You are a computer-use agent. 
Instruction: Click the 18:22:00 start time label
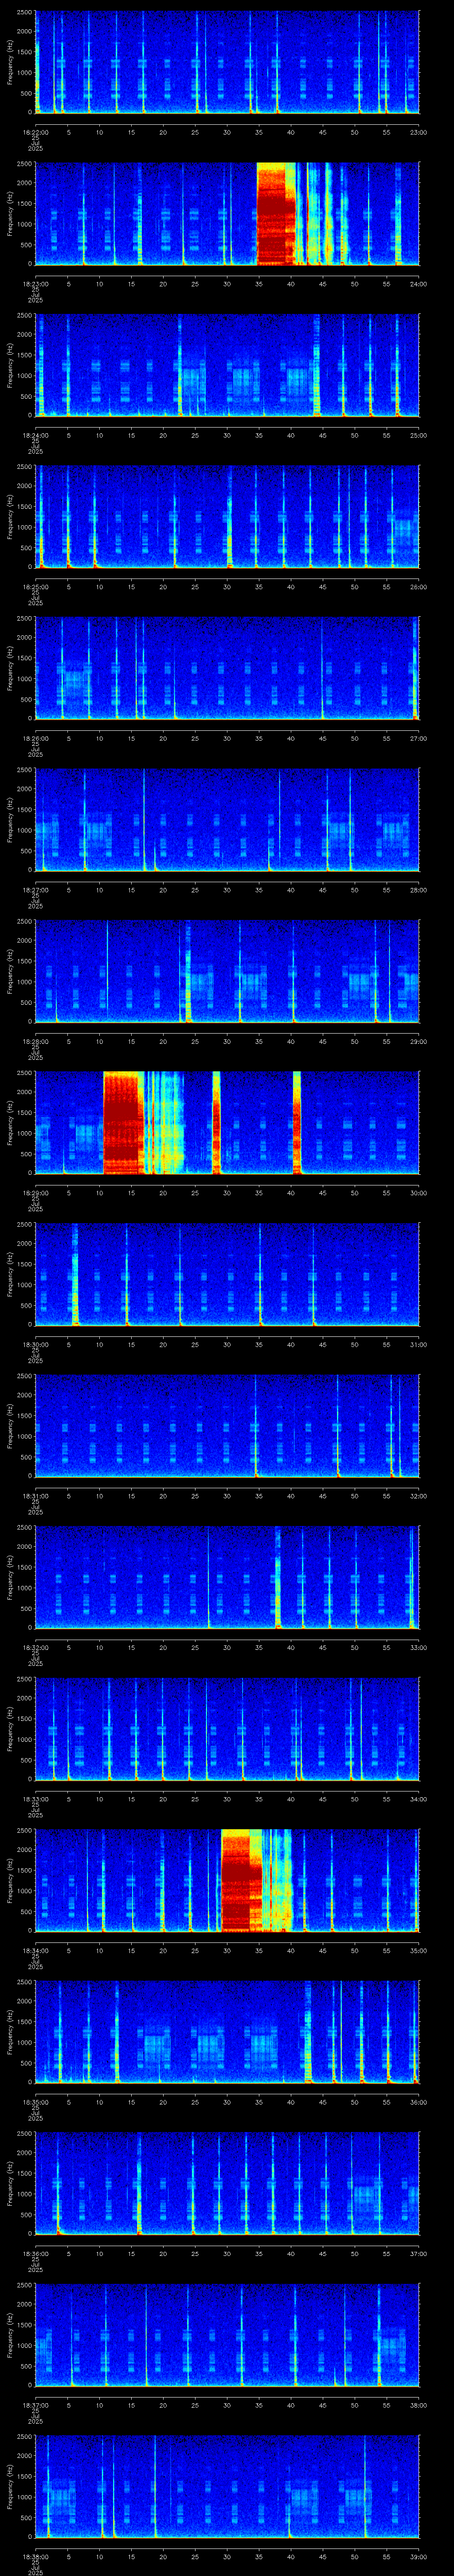pyautogui.click(x=35, y=132)
